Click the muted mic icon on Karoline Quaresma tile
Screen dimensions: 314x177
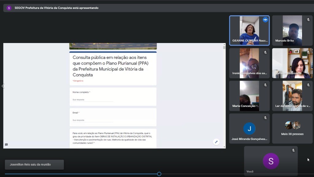point(308,53)
